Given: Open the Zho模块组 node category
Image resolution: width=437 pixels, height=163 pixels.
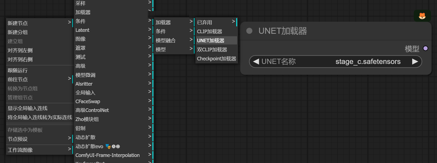Looking at the screenshot, I should pos(113,119).
